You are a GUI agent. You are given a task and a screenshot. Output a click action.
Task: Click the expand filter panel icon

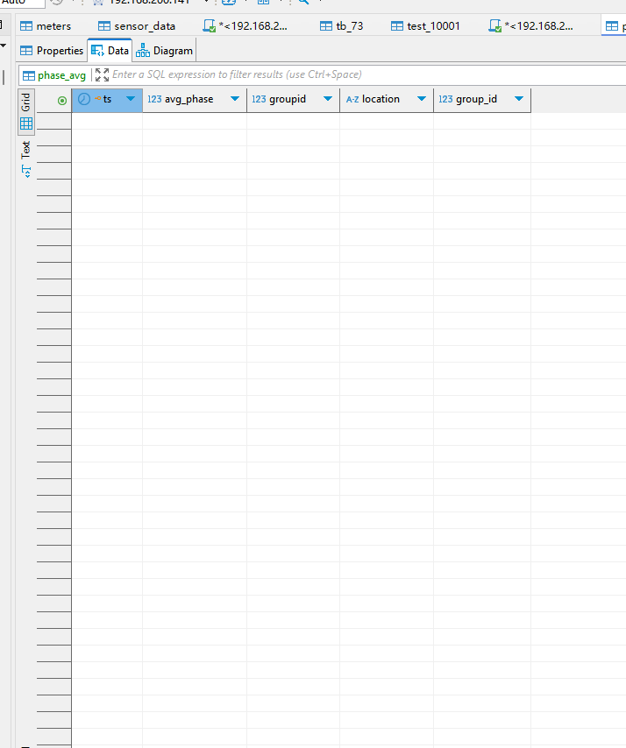click(102, 75)
